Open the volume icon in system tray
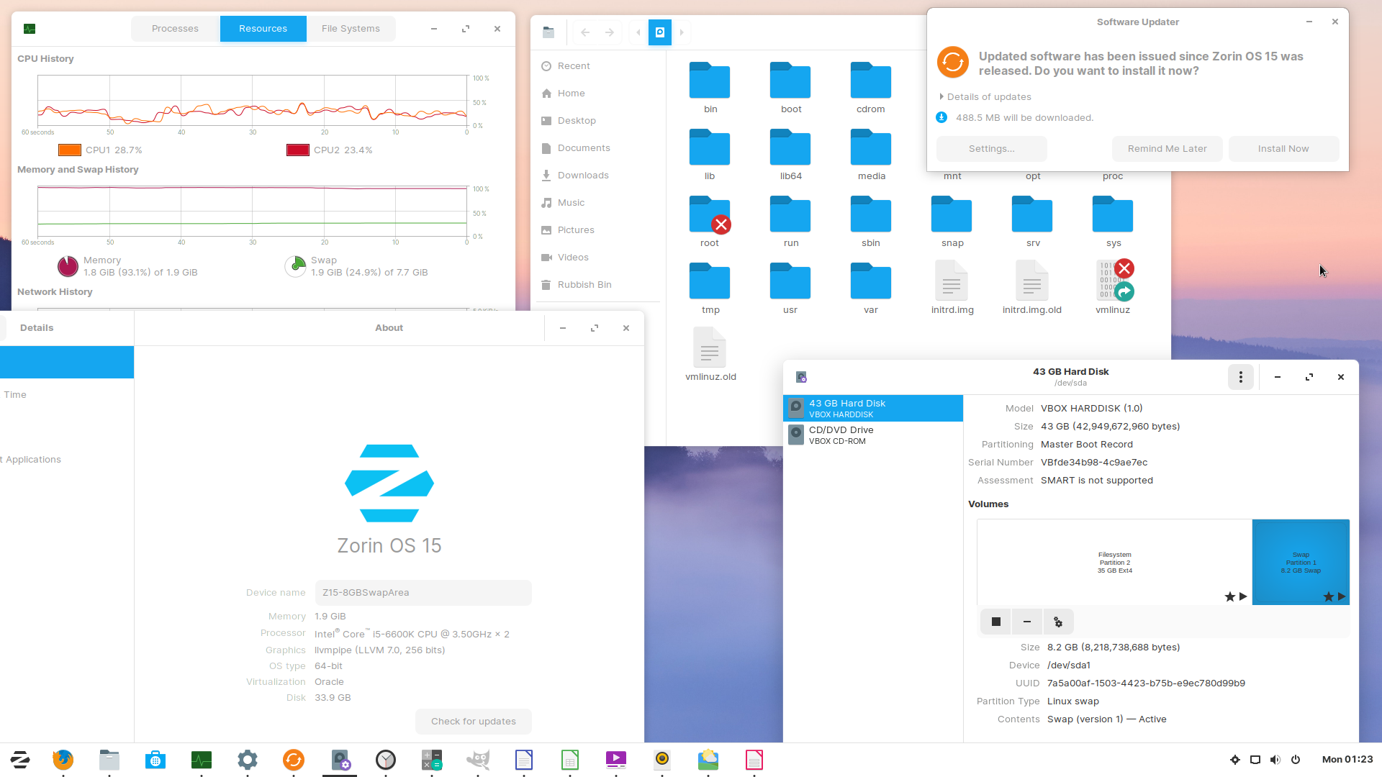1382x777 pixels. [1275, 760]
